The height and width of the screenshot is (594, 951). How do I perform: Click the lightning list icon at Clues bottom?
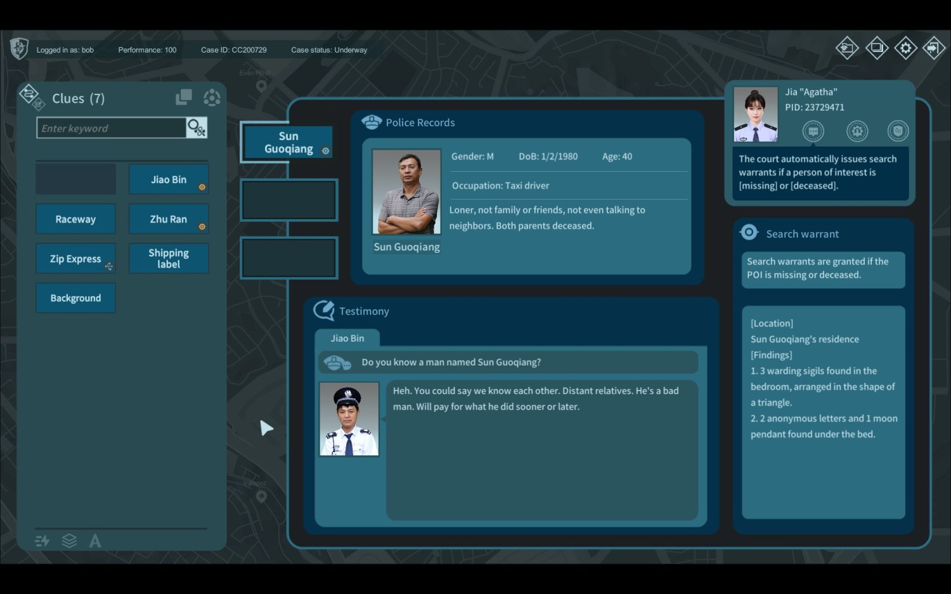click(x=42, y=541)
